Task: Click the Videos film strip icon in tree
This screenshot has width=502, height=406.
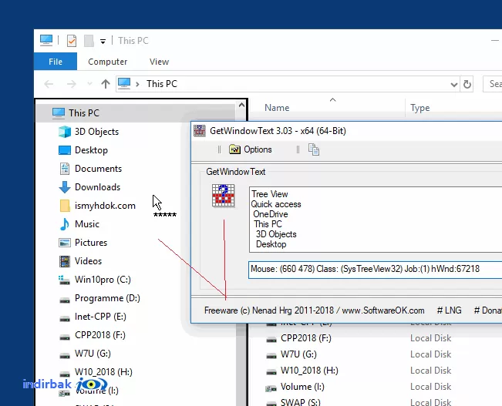Action: tap(65, 261)
